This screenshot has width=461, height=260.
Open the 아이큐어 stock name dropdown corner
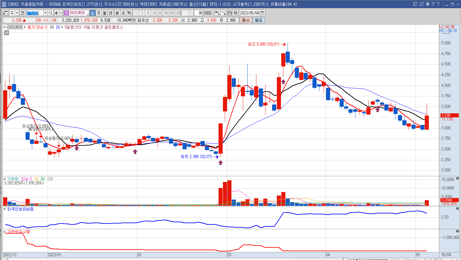tap(87, 14)
